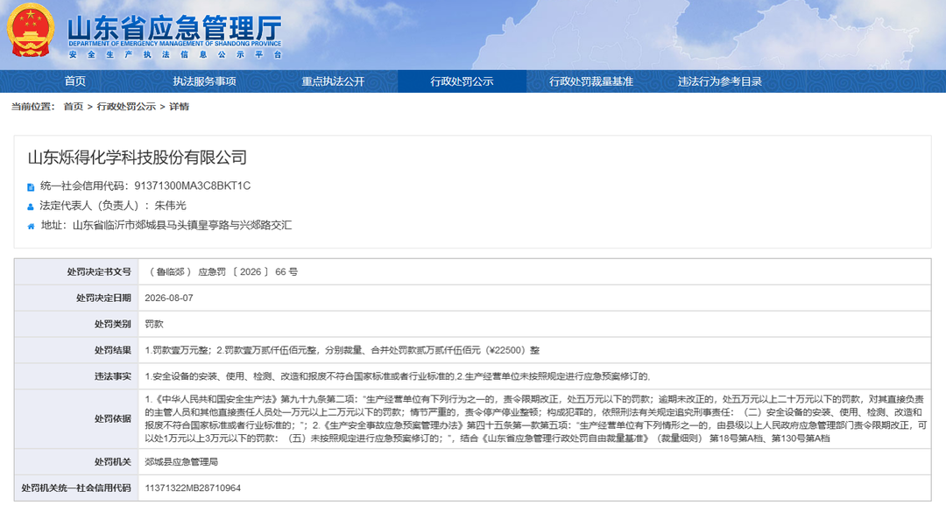Click the authority value 郯城县应急管理局
The image size is (946, 512).
click(x=181, y=462)
